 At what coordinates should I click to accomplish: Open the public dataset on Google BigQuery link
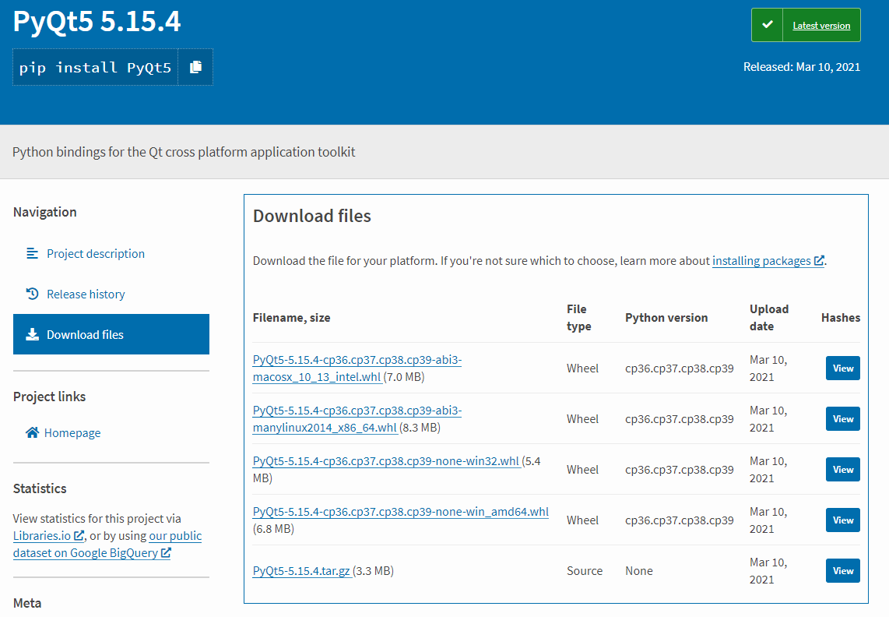[107, 544]
